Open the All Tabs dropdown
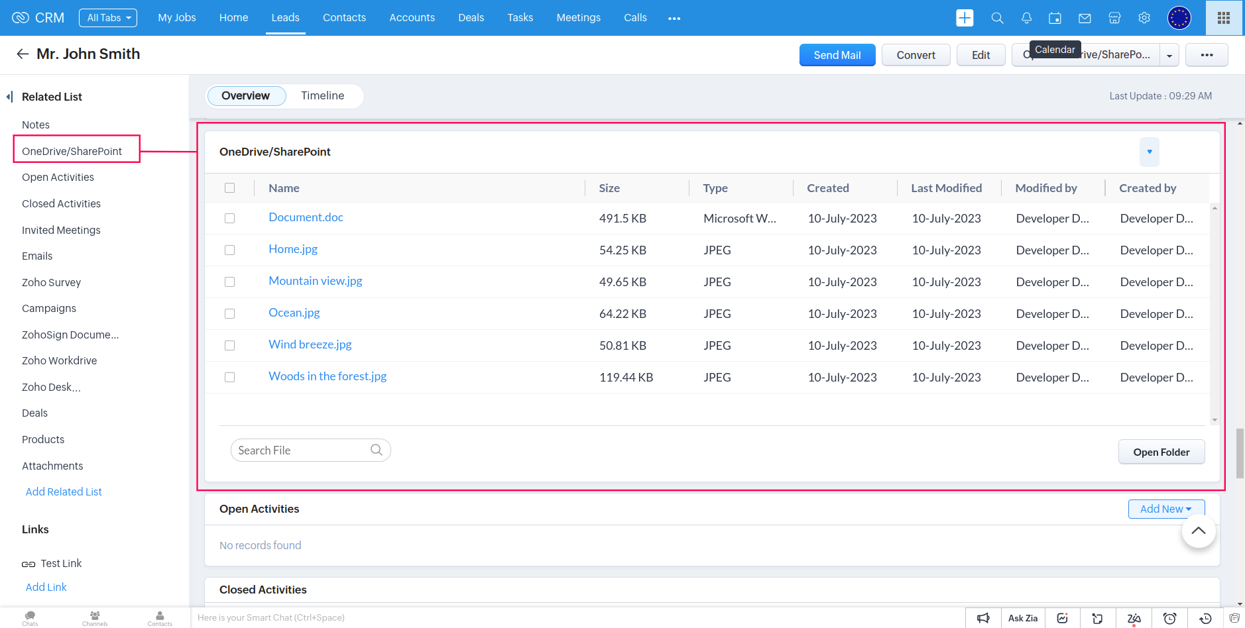 [x=108, y=18]
